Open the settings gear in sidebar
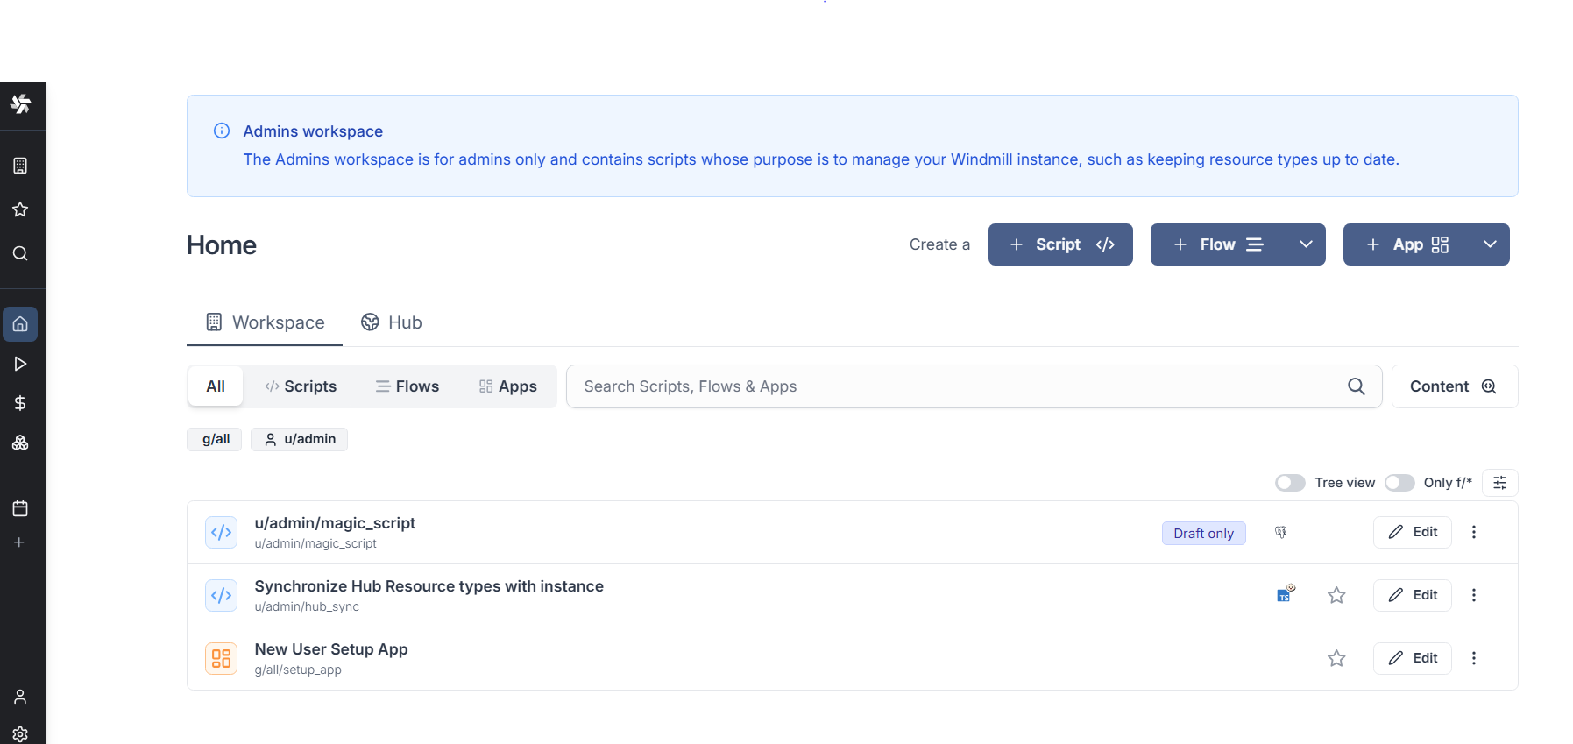Image resolution: width=1573 pixels, height=744 pixels. (x=20, y=733)
